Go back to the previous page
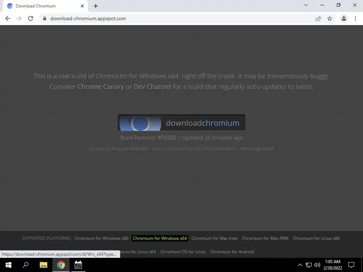Image resolution: width=363 pixels, height=272 pixels. pos(8,18)
